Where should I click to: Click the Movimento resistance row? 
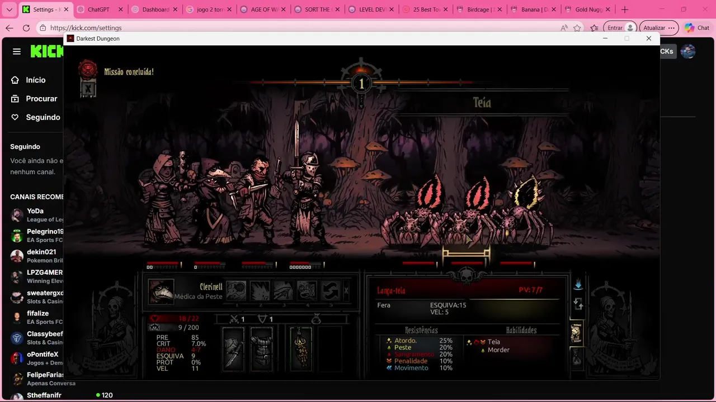point(420,368)
